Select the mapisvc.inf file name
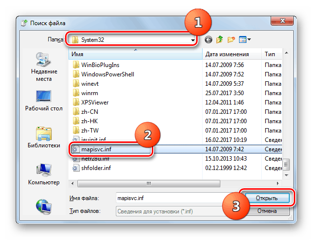Screen dimensions: 313x240 point(96,149)
